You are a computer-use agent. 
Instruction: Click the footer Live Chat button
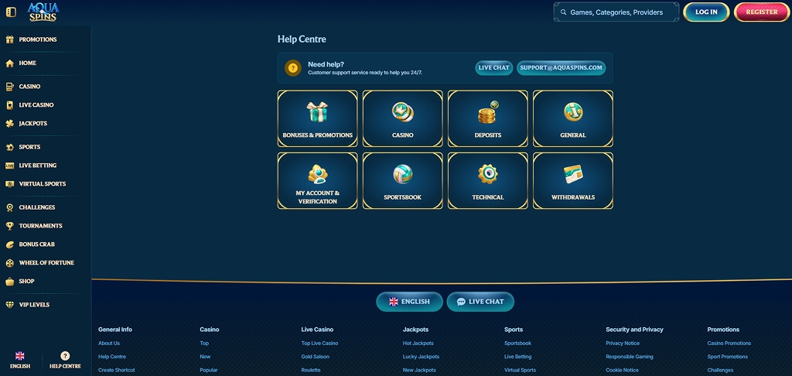tap(480, 302)
